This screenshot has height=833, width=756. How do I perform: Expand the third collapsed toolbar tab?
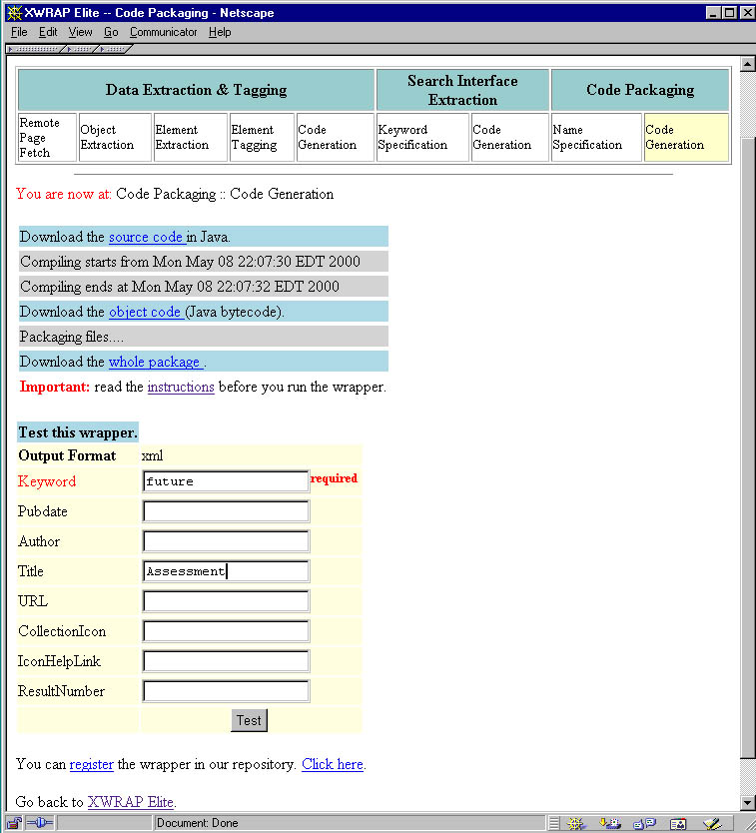(x=114, y=48)
